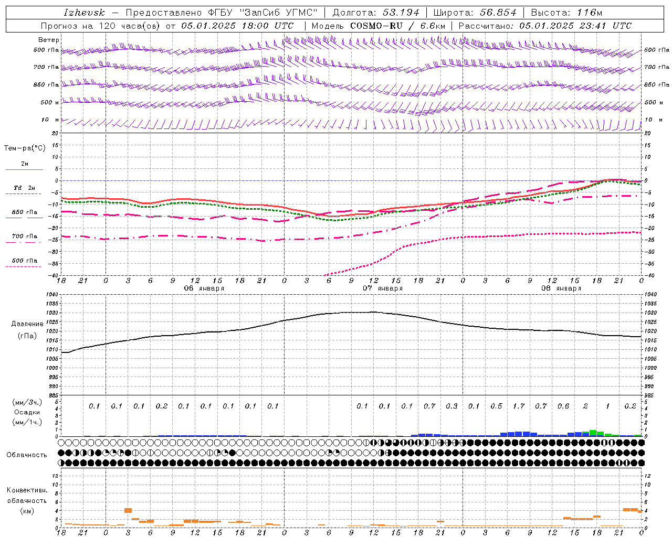Viewport: 672px width, 537px height.
Task: Select the '2м' temperature legend entry
Action: point(25,164)
